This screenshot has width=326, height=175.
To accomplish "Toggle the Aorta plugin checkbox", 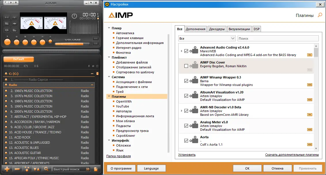I will click(186, 141).
